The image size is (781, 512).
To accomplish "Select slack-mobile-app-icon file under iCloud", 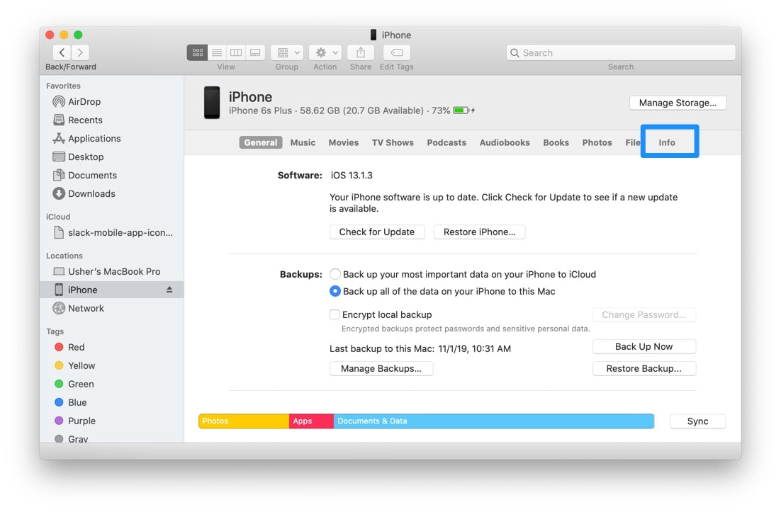I will pyautogui.click(x=113, y=232).
